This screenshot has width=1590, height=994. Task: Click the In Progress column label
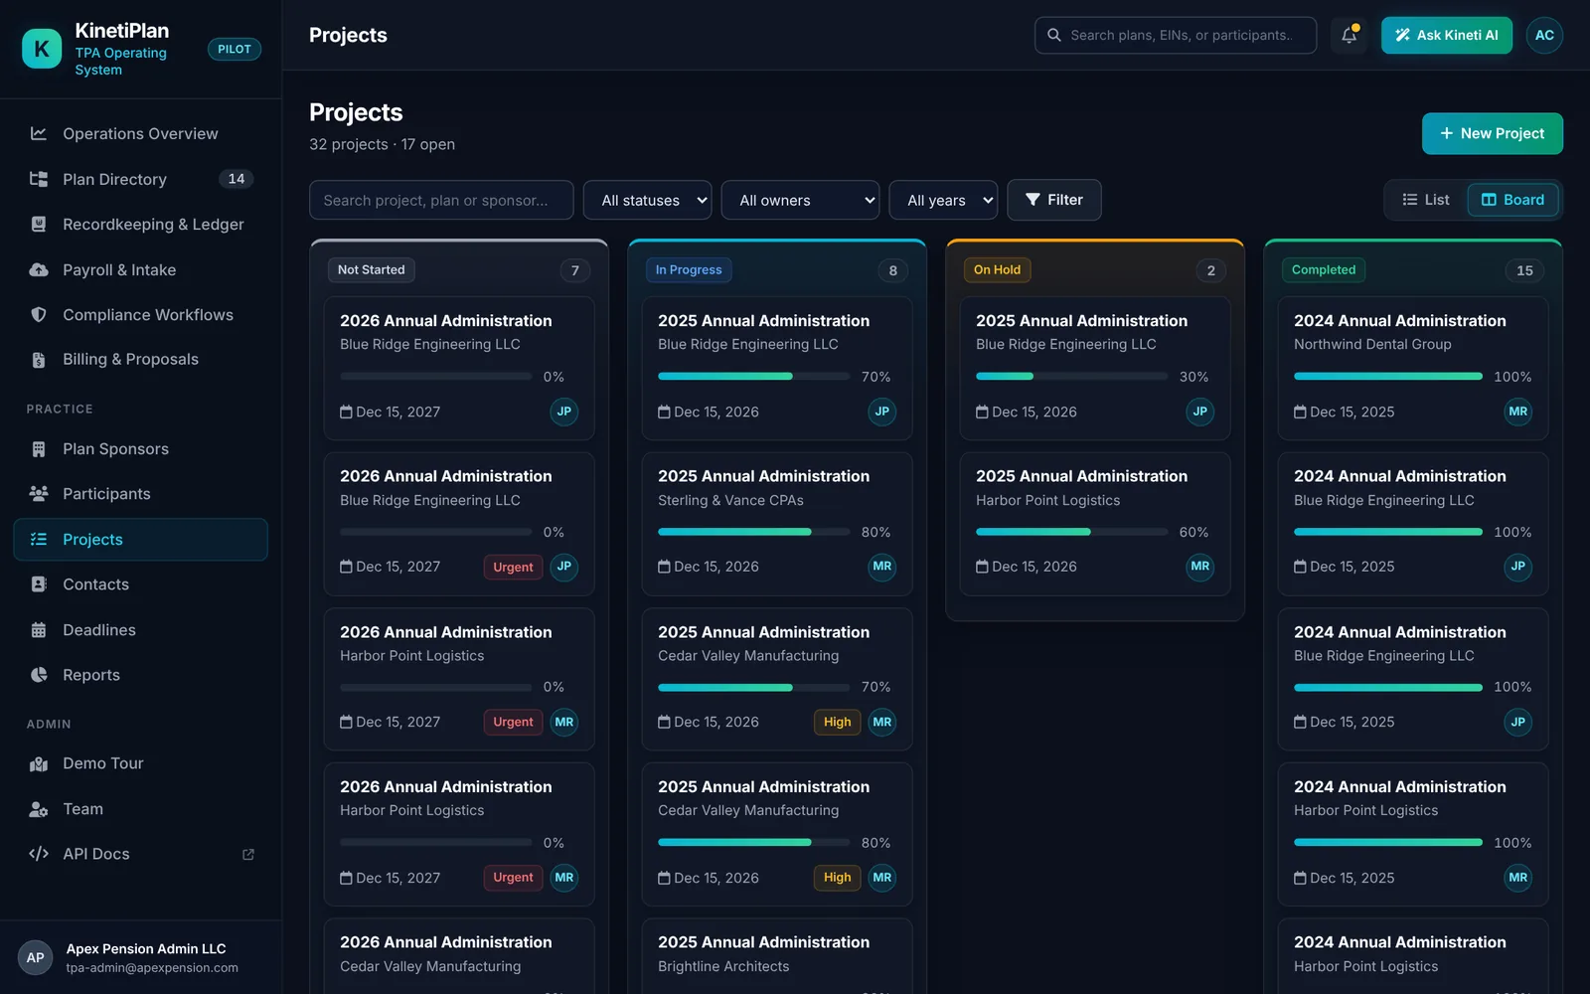[689, 269]
